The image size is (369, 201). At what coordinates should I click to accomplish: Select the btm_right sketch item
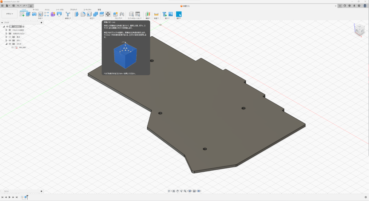pos(22,47)
